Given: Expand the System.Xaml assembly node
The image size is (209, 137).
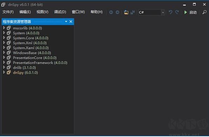Looking at the screenshot, I should click(x=4, y=48).
